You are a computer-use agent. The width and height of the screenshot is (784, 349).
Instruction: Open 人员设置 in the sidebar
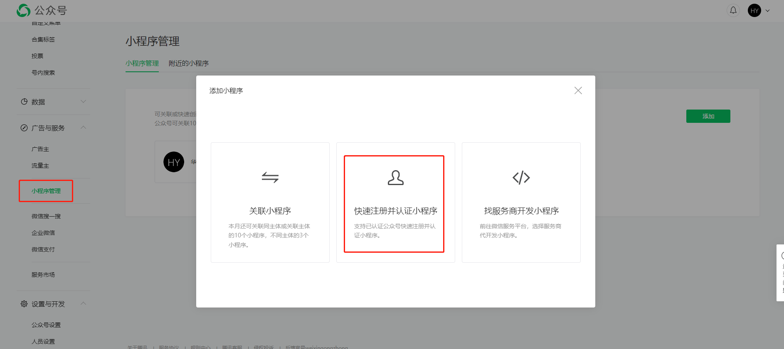coord(43,342)
